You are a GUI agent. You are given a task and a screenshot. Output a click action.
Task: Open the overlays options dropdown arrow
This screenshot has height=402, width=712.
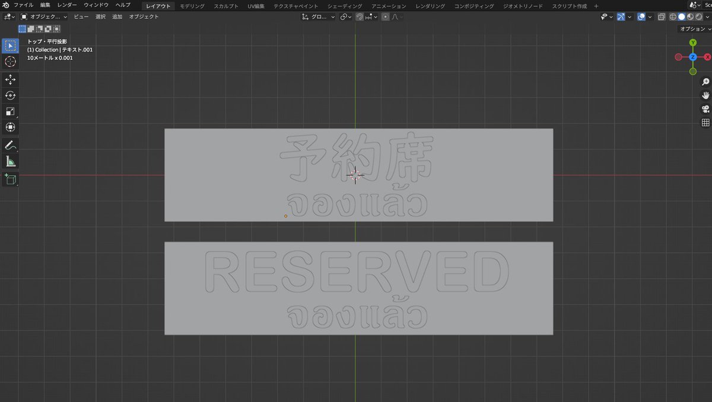(650, 17)
